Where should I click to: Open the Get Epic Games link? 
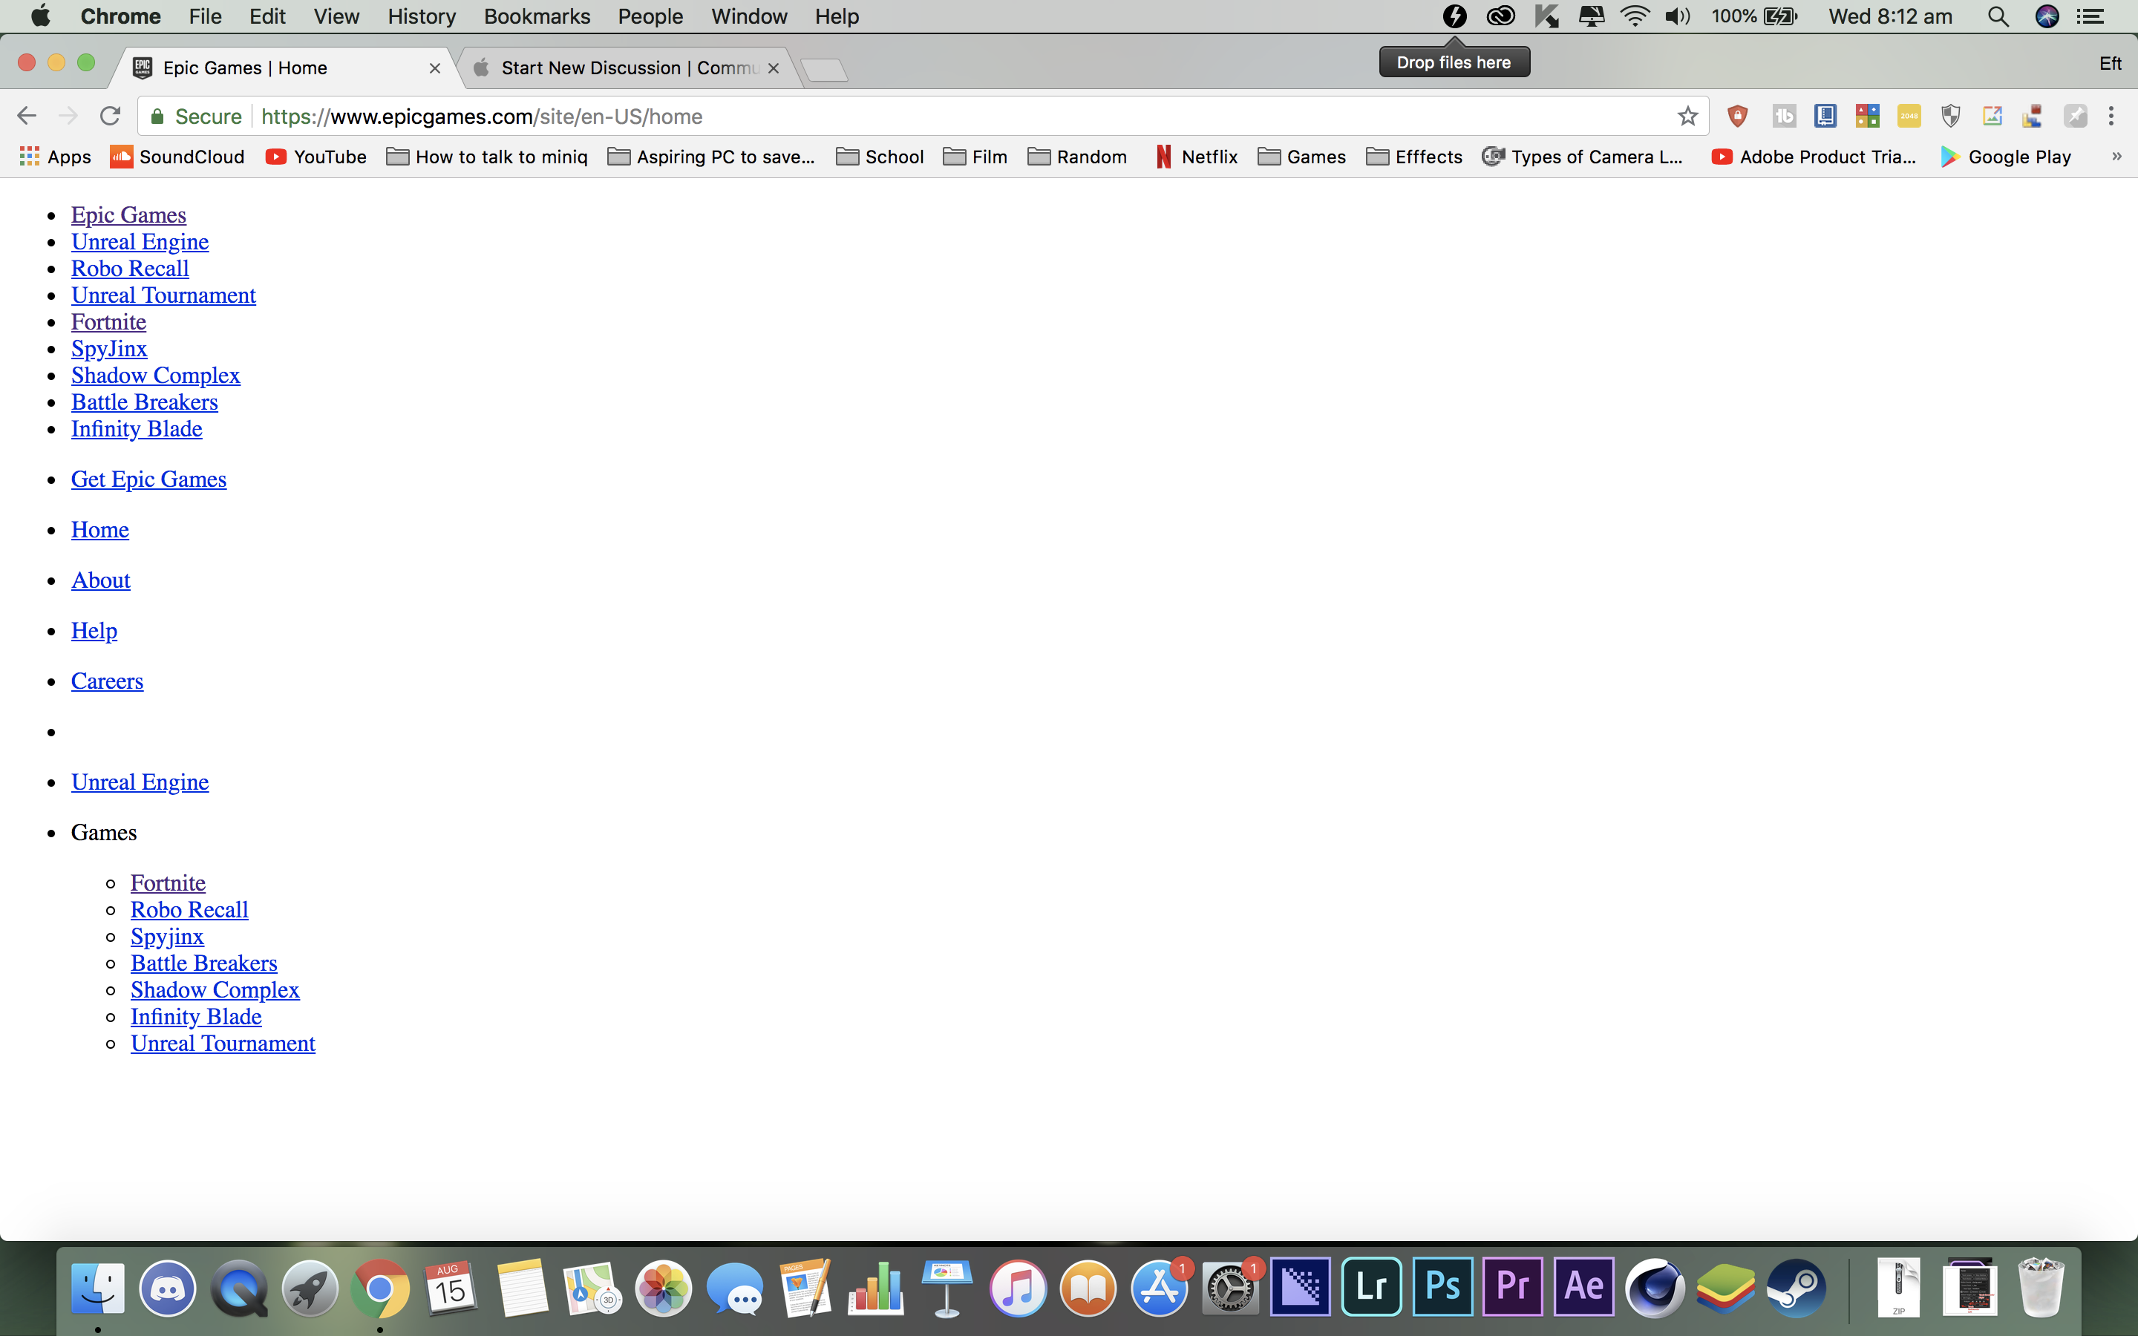148,478
